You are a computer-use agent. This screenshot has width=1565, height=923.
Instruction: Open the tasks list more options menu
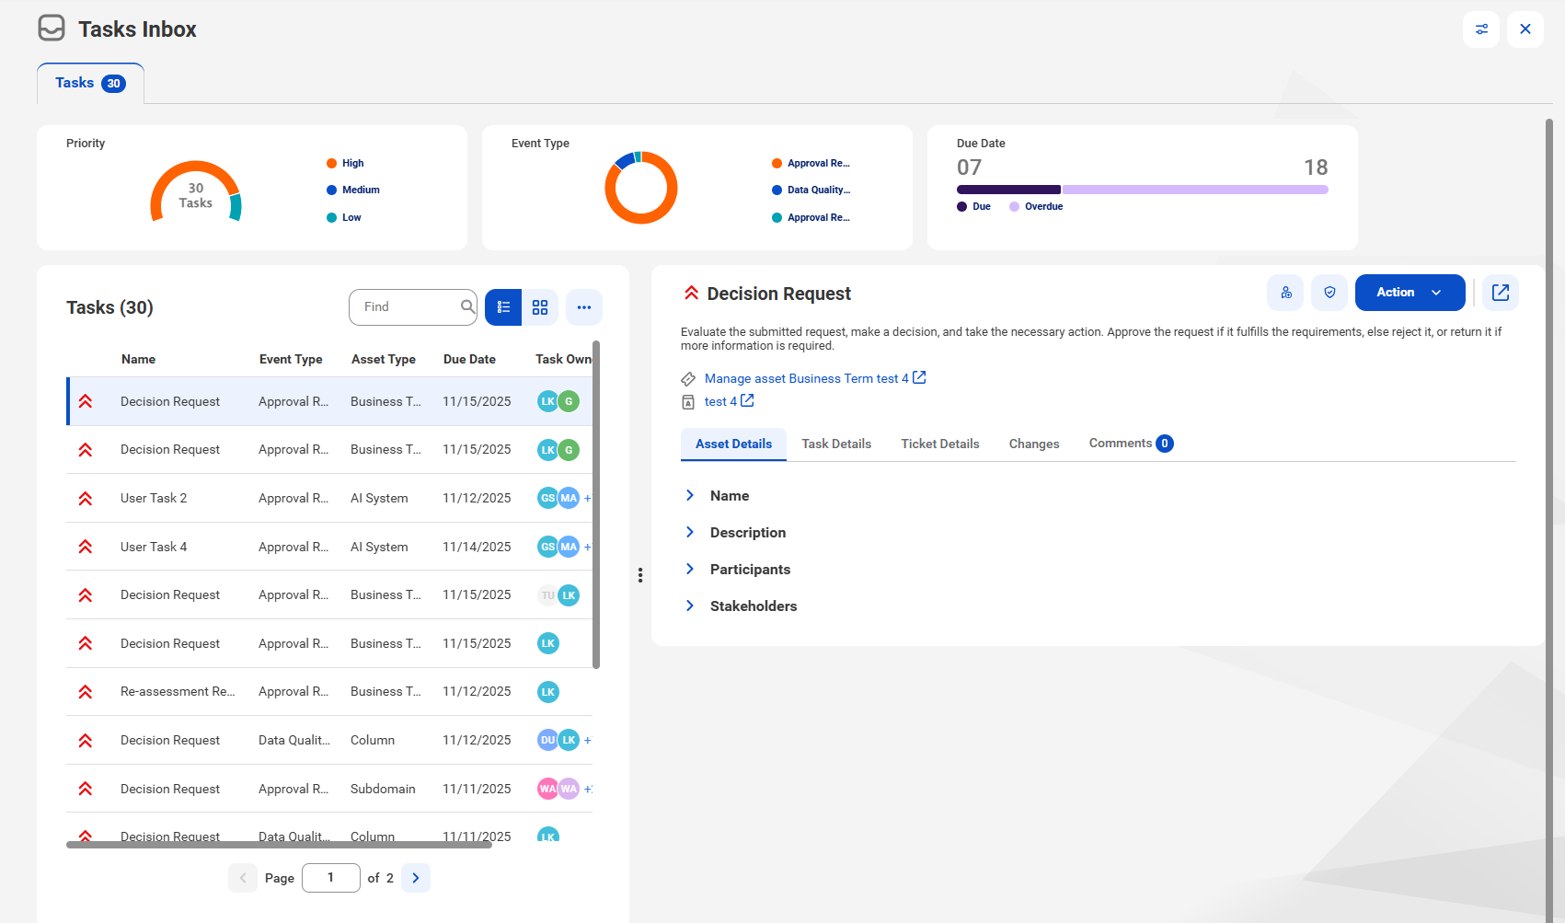[x=584, y=307]
